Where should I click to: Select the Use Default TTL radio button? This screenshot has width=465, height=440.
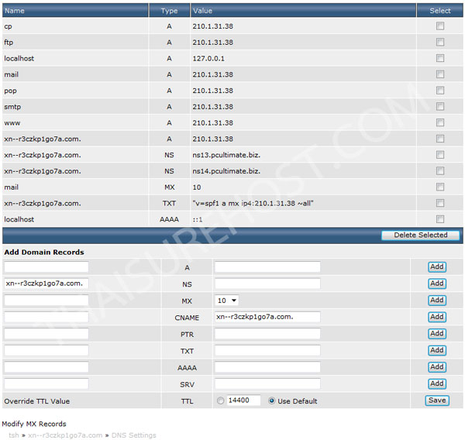272,401
